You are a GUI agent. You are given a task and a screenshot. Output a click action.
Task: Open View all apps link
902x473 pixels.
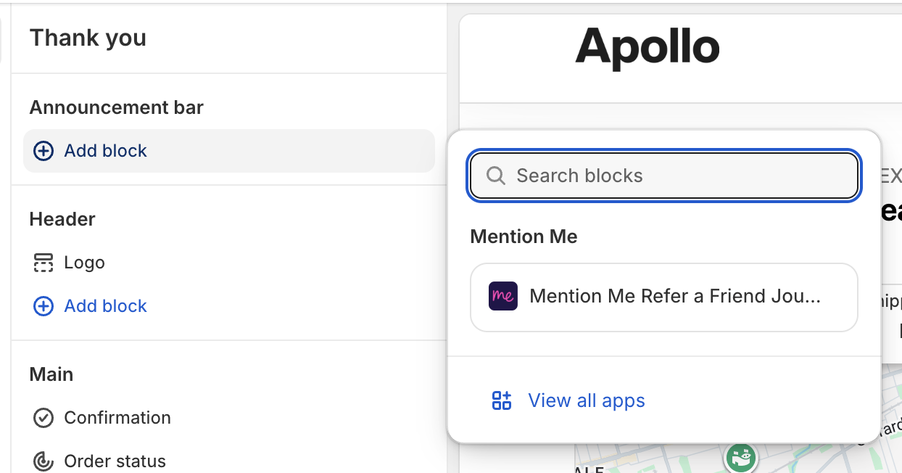click(586, 400)
